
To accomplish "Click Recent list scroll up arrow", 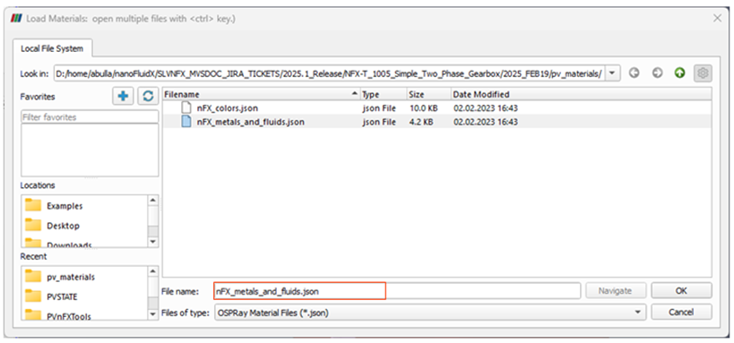I will [x=152, y=271].
